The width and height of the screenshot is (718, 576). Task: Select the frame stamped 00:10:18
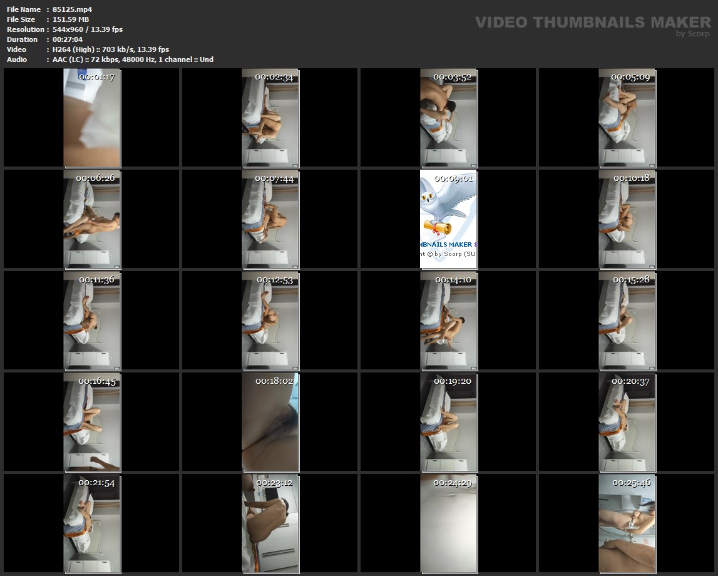point(627,219)
